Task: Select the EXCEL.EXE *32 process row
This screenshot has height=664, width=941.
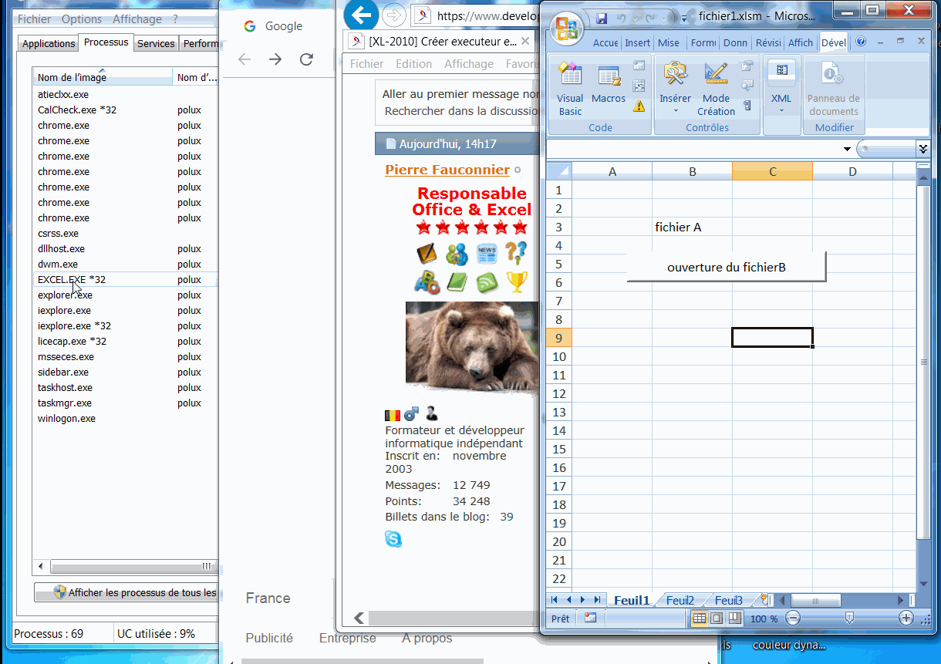Action: coord(126,279)
